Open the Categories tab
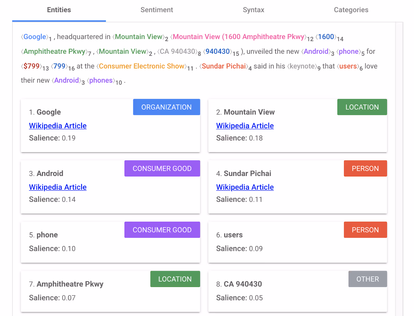 pos(351,10)
